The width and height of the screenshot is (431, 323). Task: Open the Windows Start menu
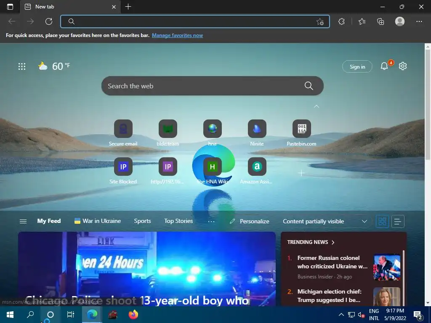pyautogui.click(x=10, y=315)
